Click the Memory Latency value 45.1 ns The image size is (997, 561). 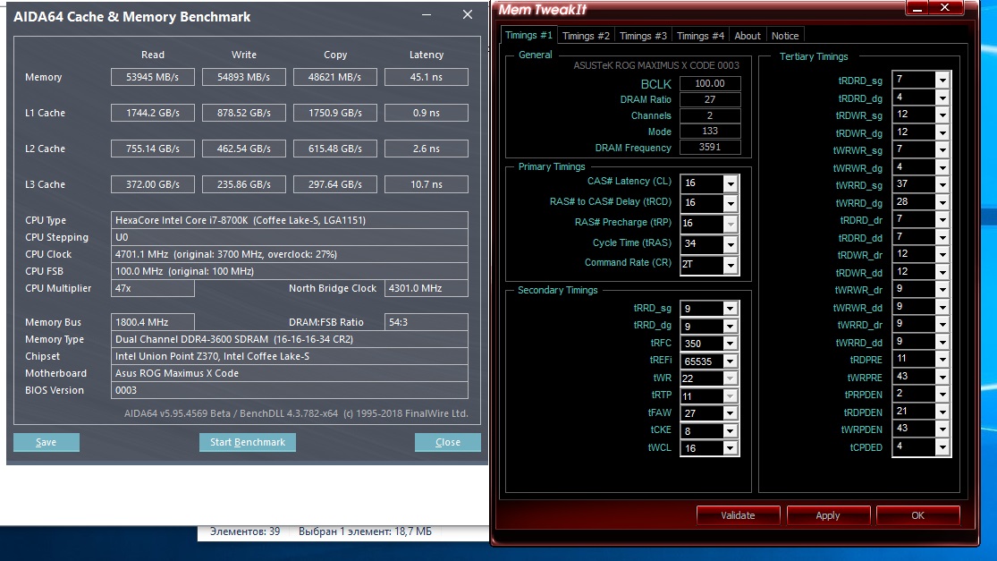click(426, 77)
